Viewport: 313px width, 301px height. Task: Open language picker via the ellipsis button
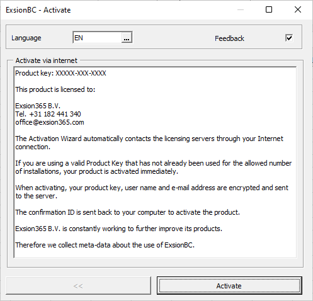tap(127, 38)
